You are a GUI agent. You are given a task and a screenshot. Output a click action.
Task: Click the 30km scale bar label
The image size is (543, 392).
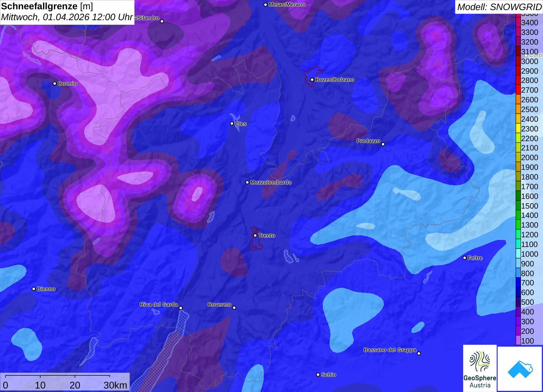pos(115,385)
